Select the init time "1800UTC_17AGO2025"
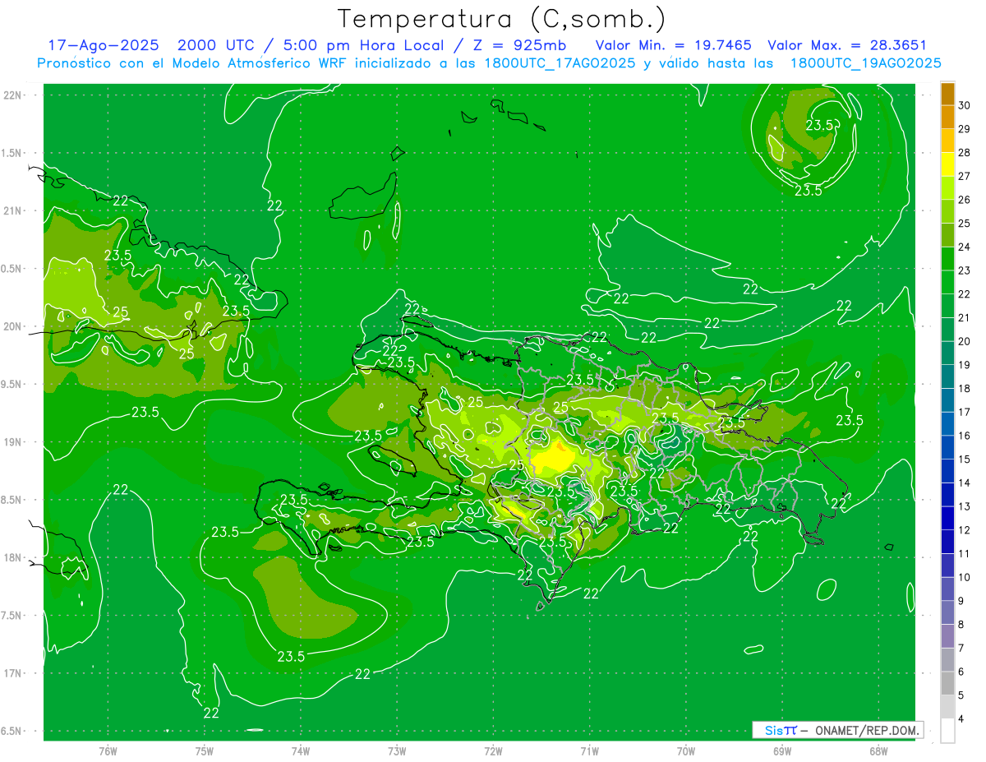This screenshot has height=762, width=986. click(560, 62)
